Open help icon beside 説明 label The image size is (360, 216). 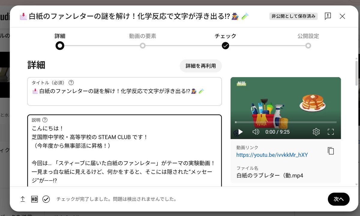pyautogui.click(x=45, y=120)
